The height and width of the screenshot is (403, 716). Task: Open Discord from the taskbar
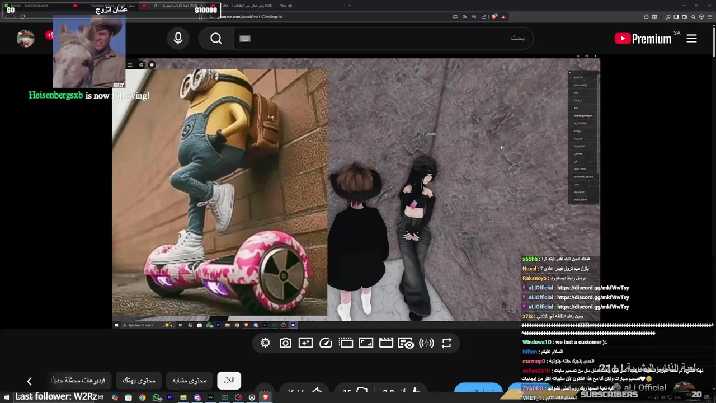tap(197, 397)
